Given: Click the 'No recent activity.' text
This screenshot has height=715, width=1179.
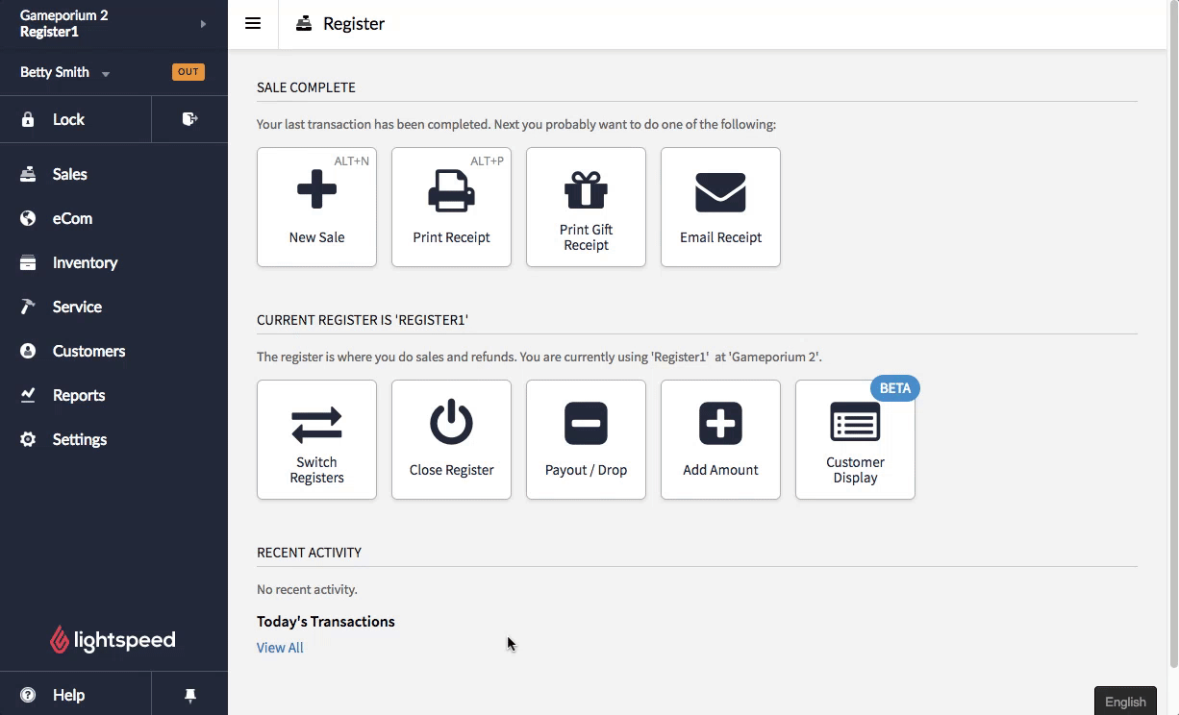Looking at the screenshot, I should tap(307, 589).
